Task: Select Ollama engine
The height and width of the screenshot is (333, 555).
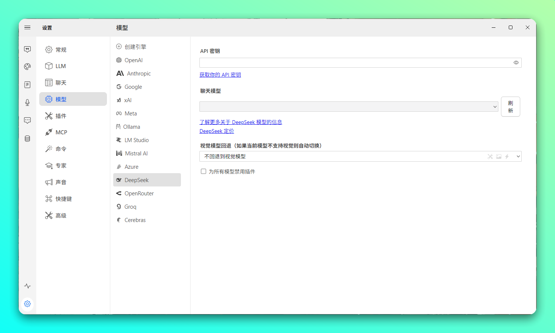Action: coord(147,127)
